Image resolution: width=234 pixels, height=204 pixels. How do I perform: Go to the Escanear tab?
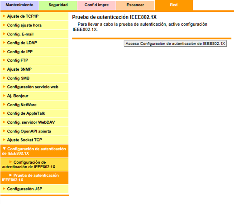click(x=135, y=5)
